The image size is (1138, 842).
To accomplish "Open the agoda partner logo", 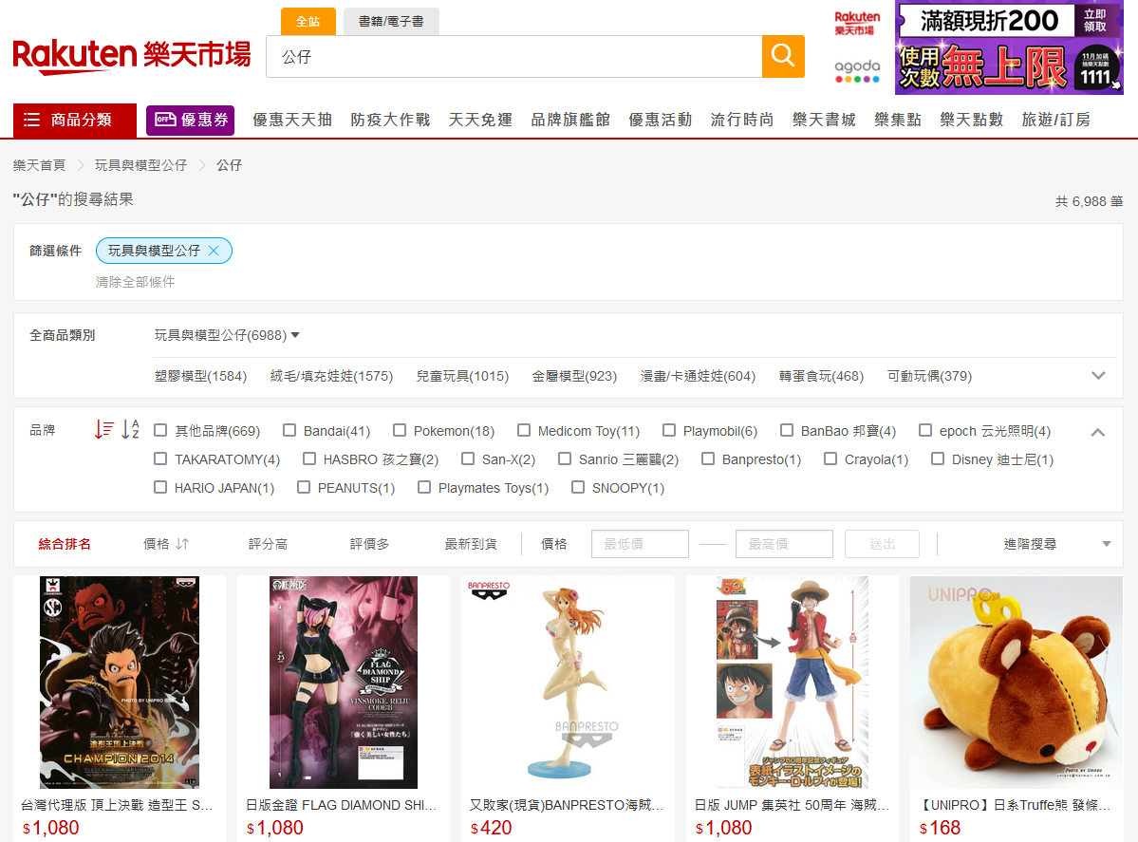I will (857, 71).
